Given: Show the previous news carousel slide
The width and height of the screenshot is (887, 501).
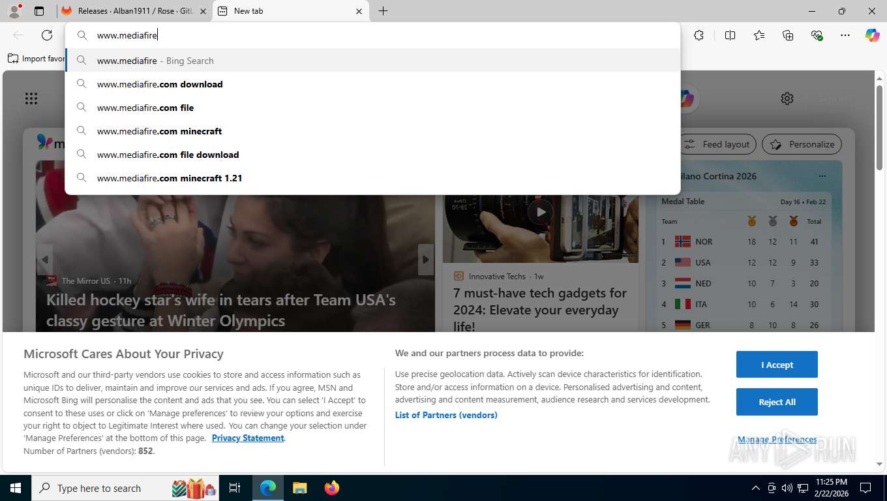Looking at the screenshot, I should click(44, 260).
